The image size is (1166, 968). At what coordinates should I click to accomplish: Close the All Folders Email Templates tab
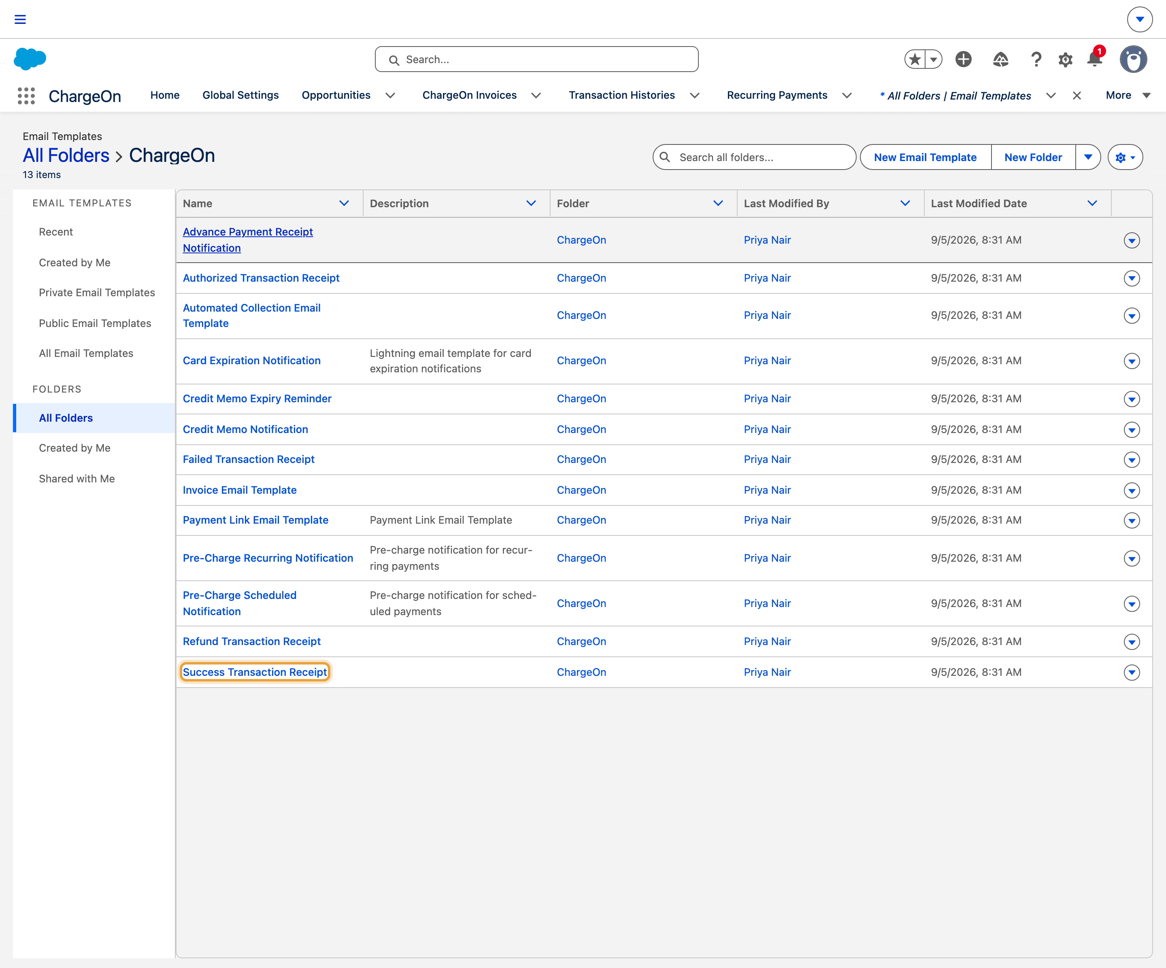point(1077,96)
